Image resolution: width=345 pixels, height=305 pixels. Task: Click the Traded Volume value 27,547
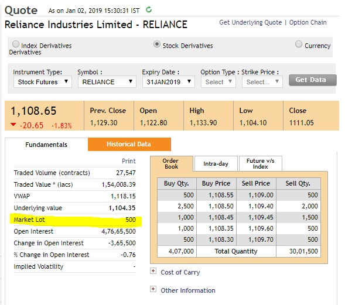click(x=126, y=173)
